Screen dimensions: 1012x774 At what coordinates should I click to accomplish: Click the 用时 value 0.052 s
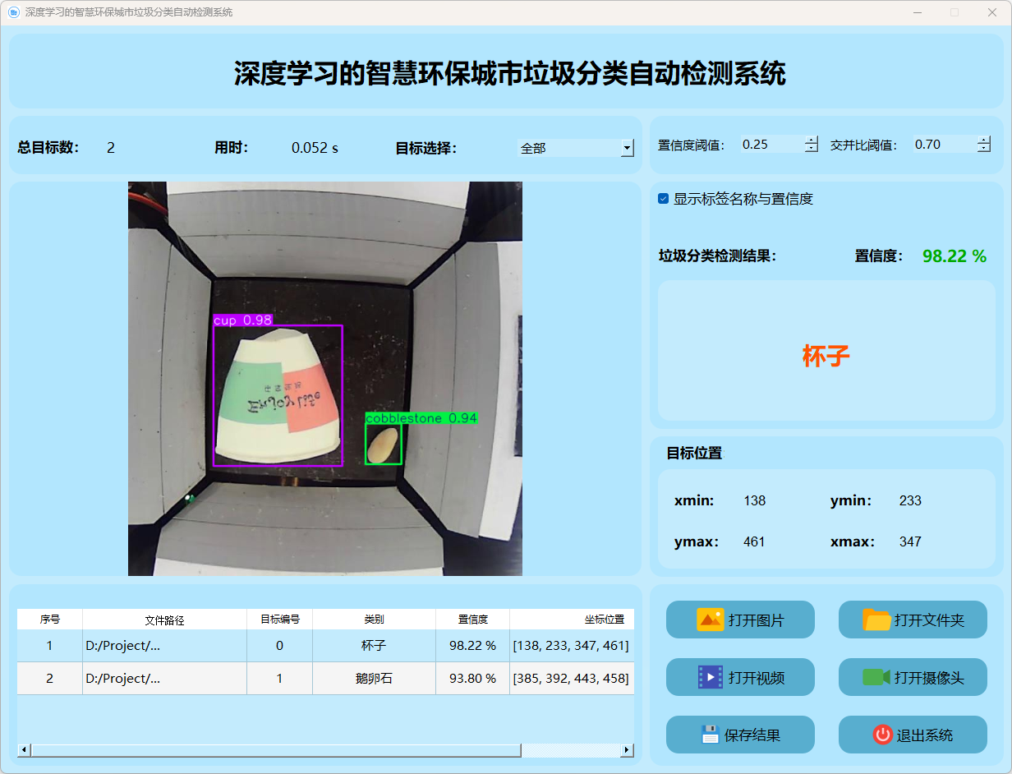[315, 148]
